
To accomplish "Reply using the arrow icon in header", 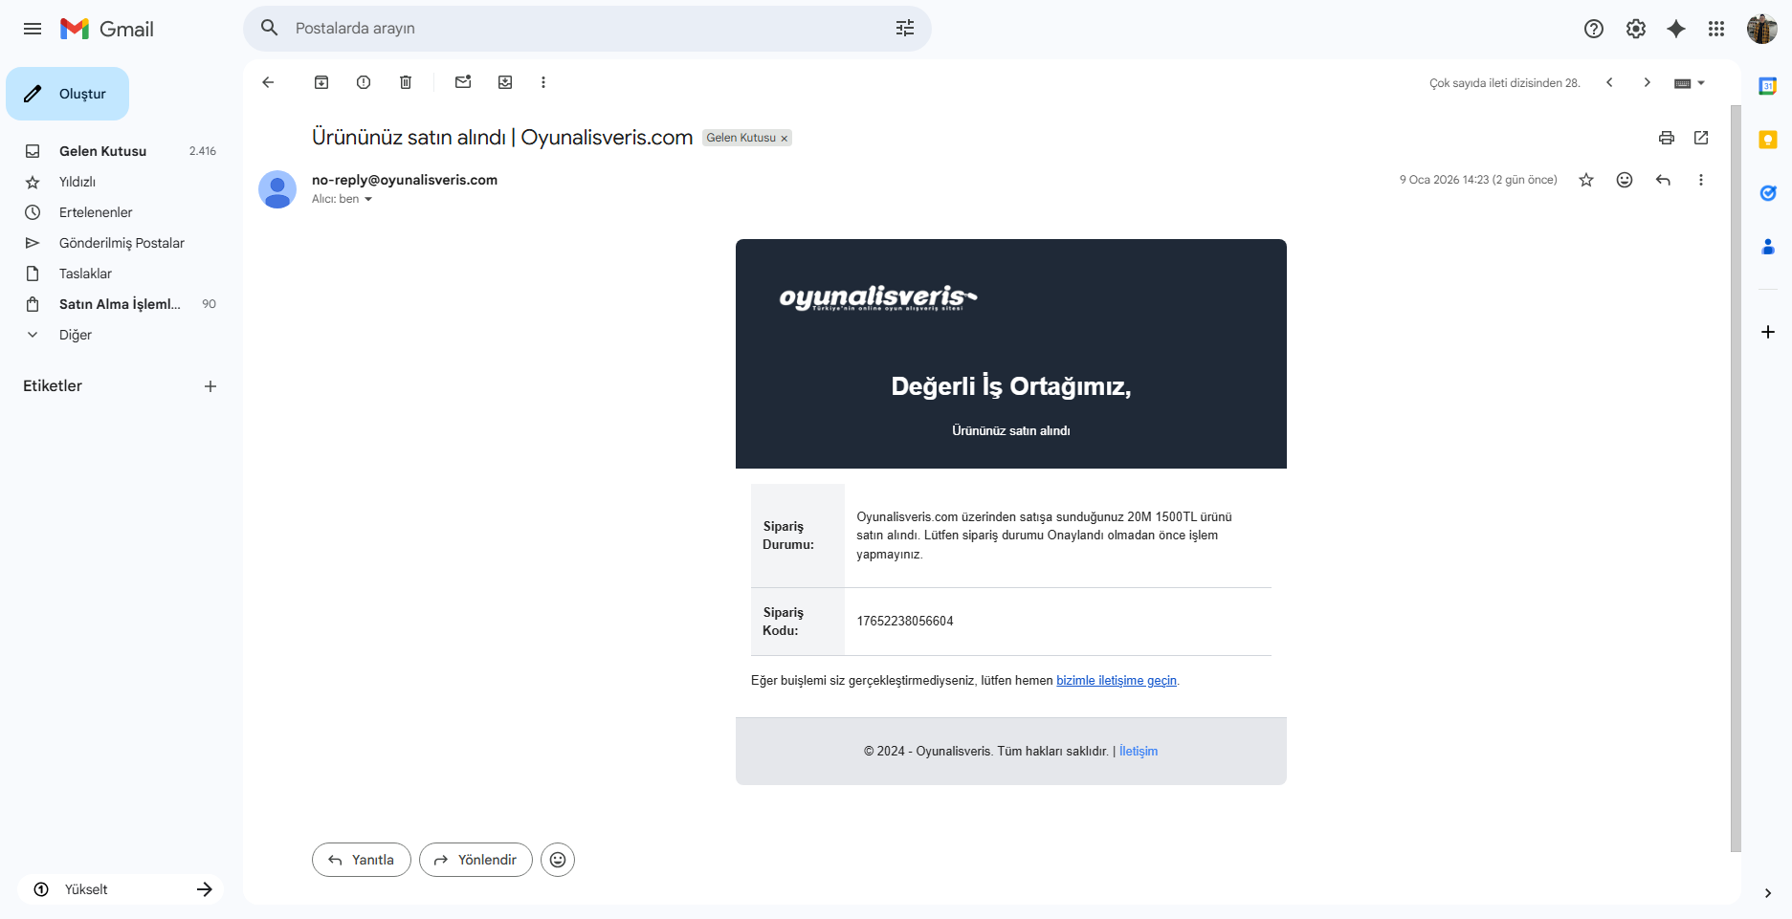I will (x=1663, y=180).
